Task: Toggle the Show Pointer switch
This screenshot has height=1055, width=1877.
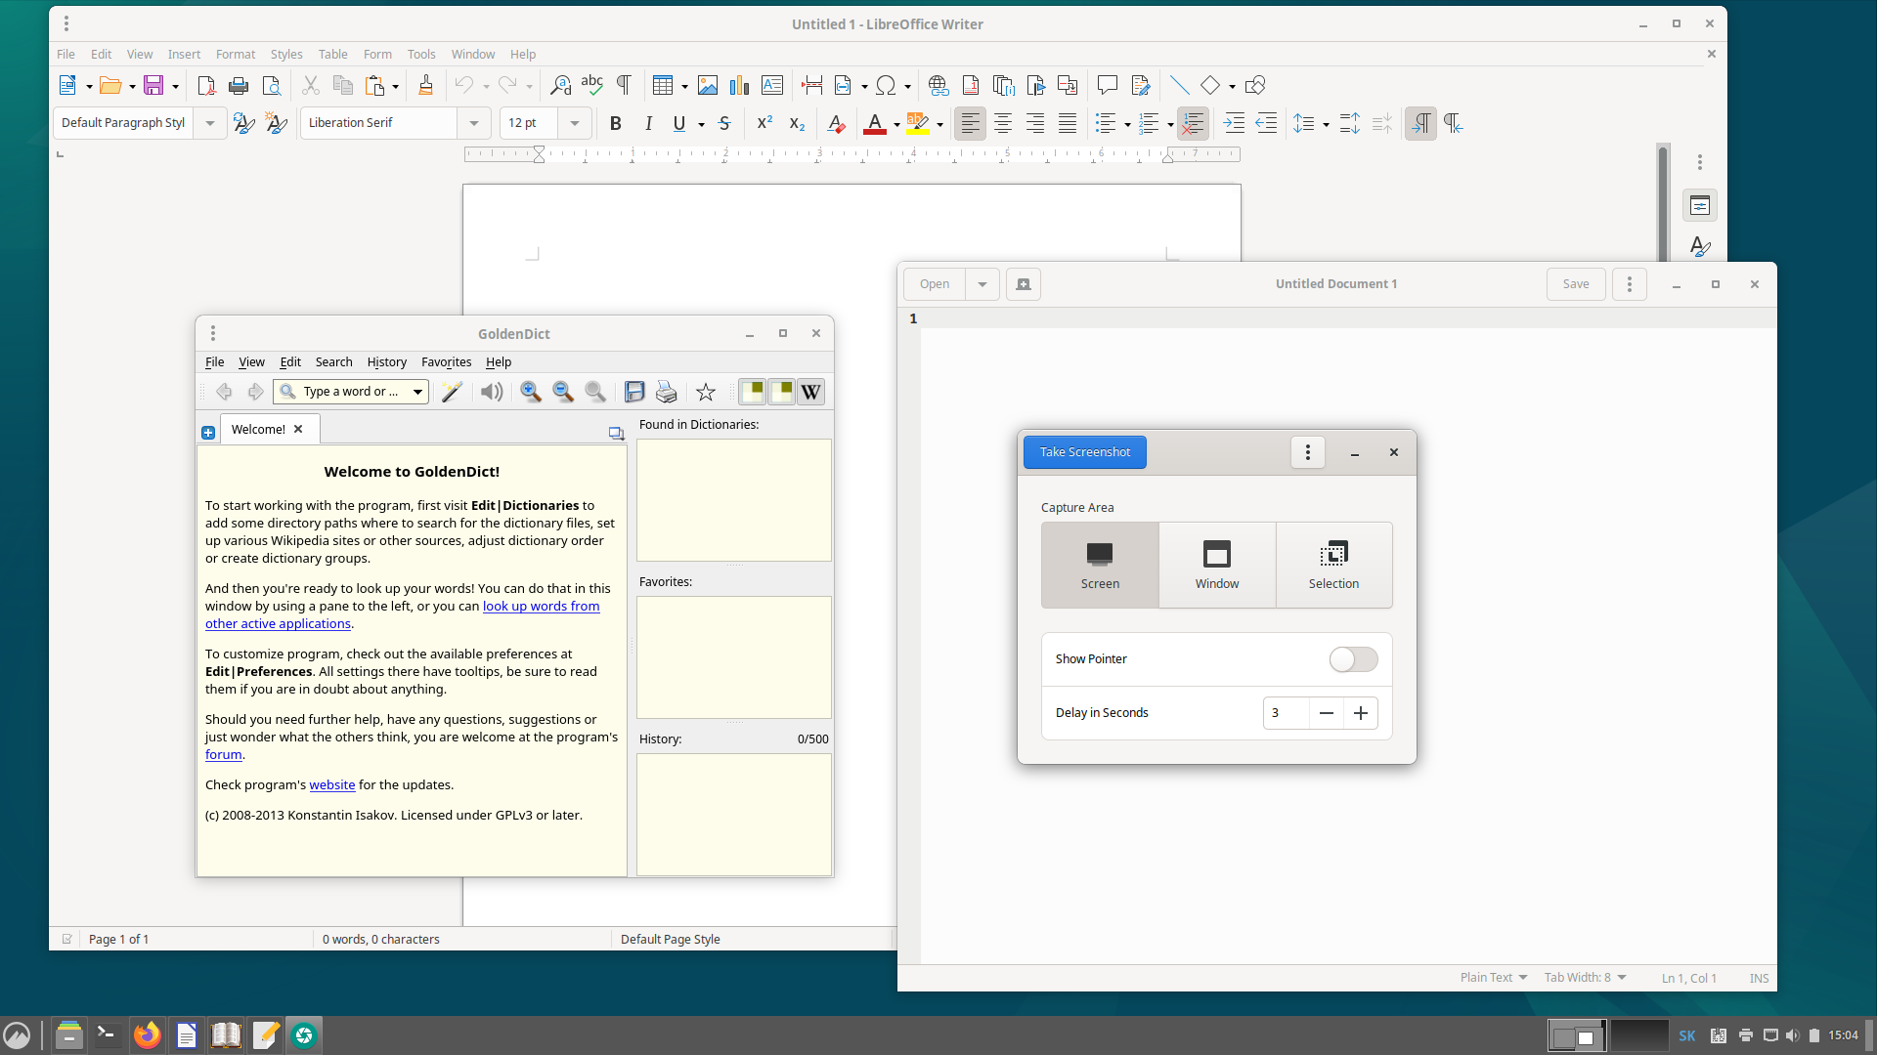Action: click(1353, 659)
